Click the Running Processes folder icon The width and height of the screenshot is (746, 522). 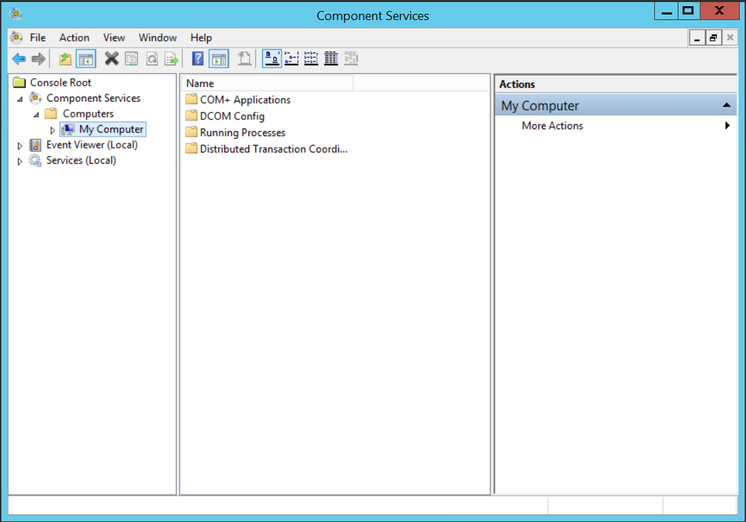191,132
